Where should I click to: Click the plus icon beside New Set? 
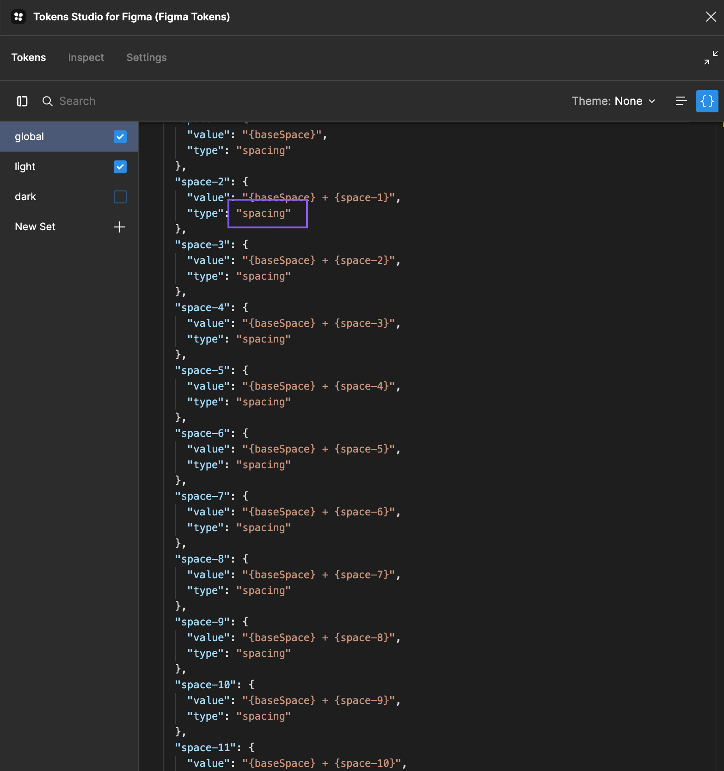[119, 227]
